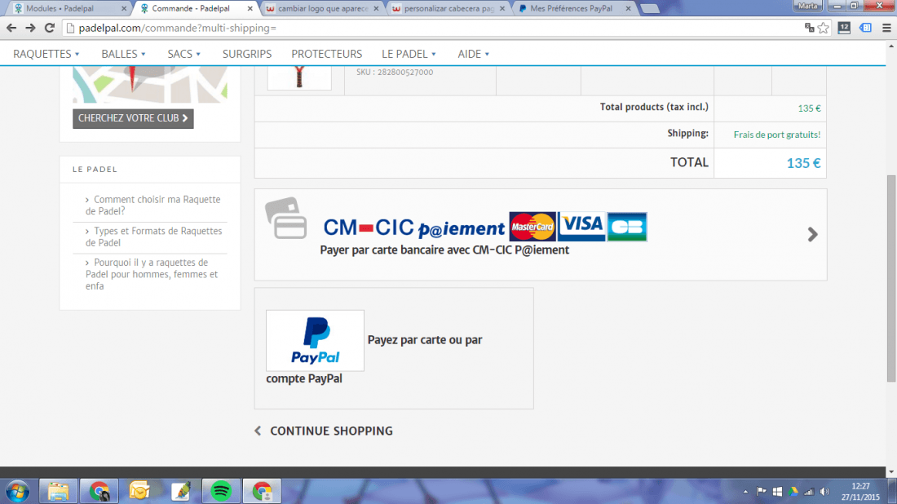The width and height of the screenshot is (897, 504).
Task: Close the Modules - Padelpal tab
Action: [x=124, y=9]
